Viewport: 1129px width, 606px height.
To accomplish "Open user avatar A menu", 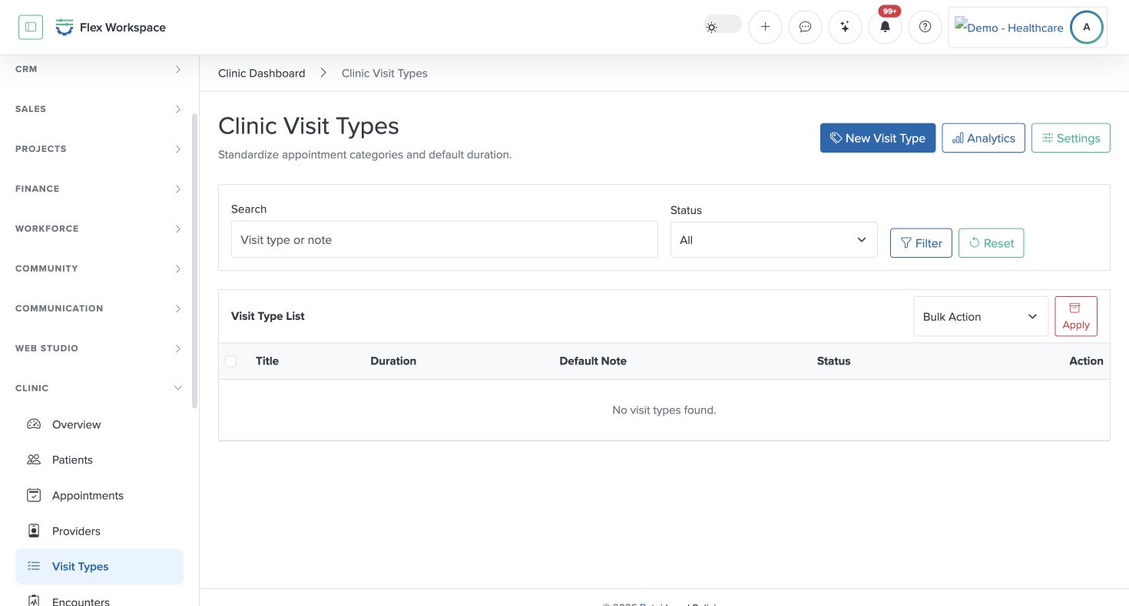I will coord(1086,27).
